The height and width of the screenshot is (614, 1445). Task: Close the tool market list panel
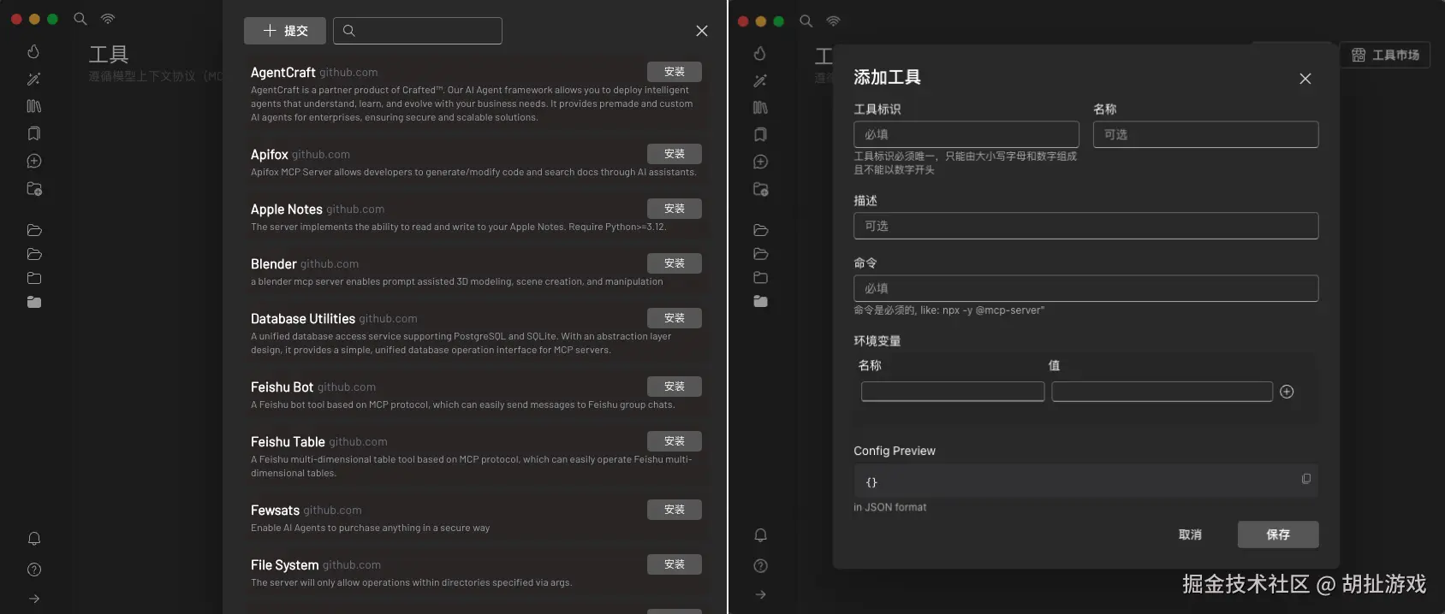point(702,31)
